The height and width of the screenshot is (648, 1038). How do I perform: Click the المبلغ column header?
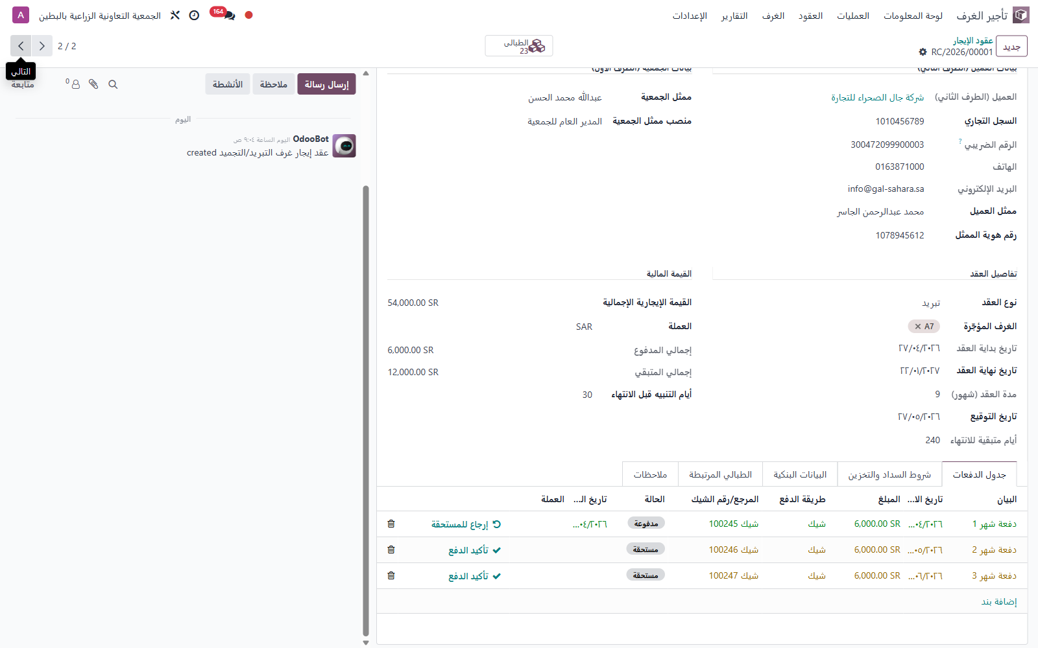tap(889, 499)
